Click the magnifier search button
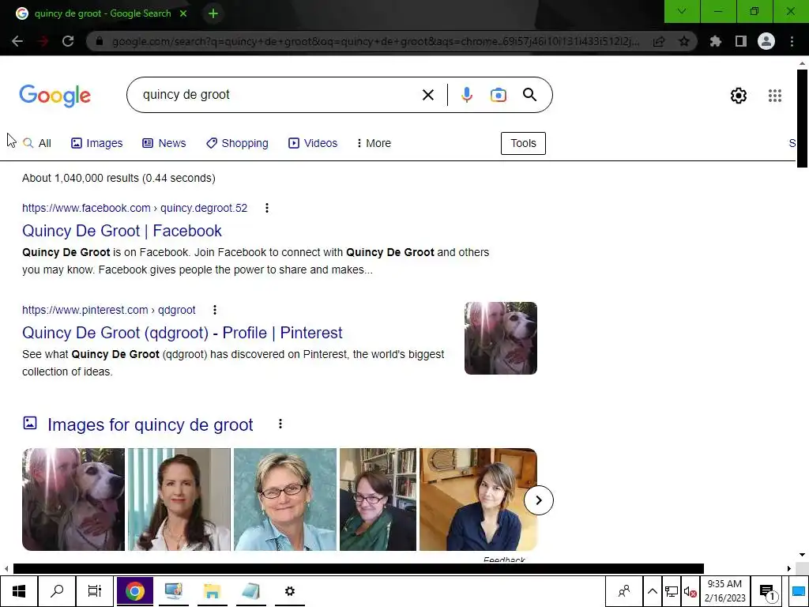 click(529, 95)
